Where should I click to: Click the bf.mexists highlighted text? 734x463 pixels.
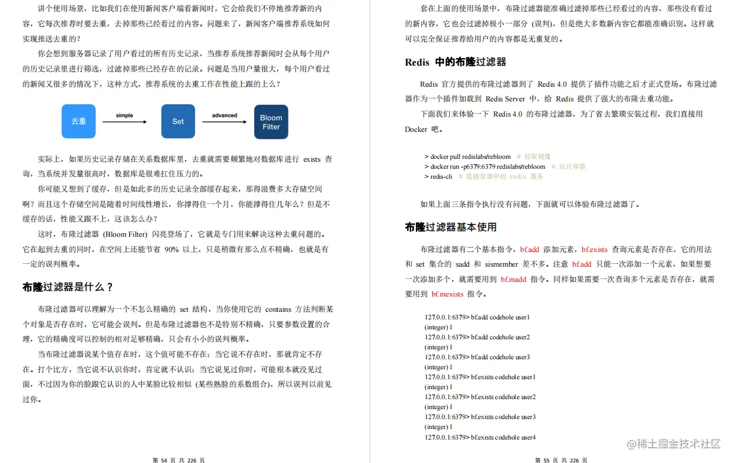point(447,294)
